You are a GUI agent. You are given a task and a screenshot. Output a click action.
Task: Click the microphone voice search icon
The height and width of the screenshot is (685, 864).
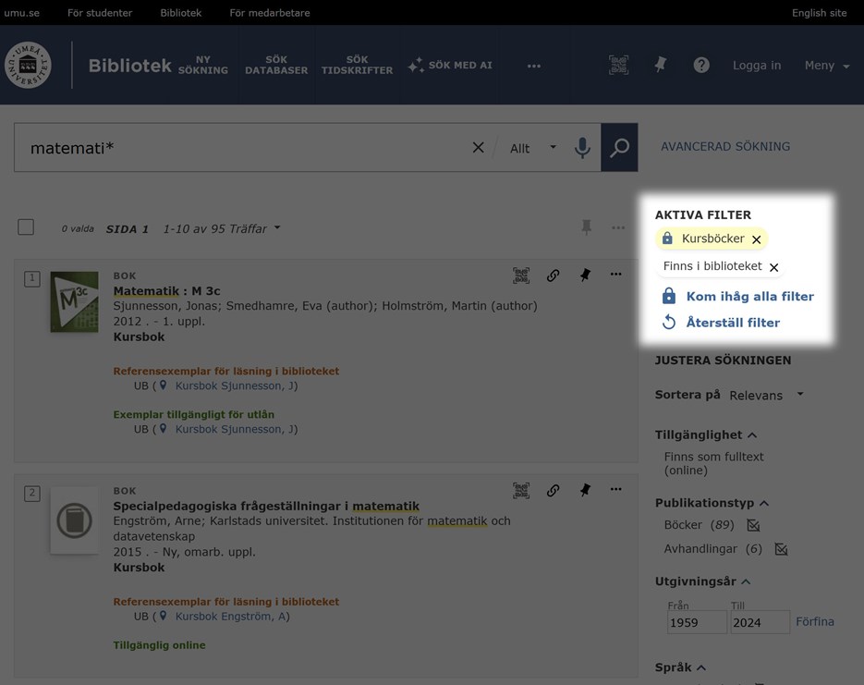tap(582, 148)
